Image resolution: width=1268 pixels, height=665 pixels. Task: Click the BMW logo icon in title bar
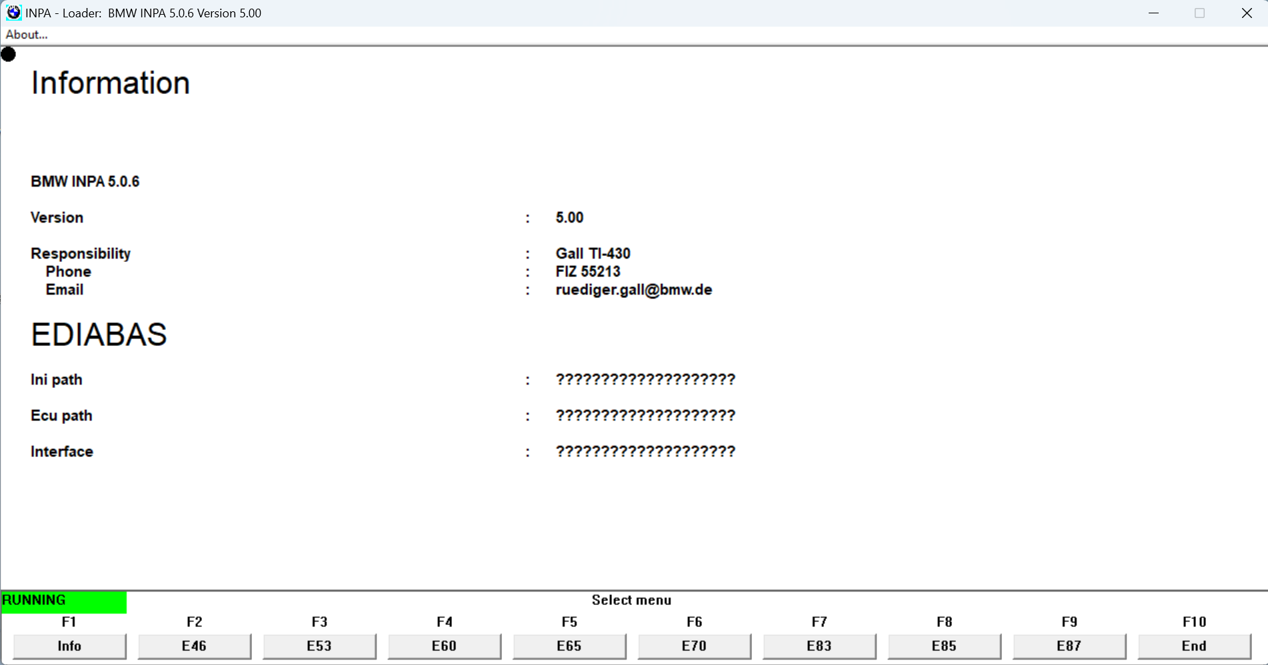tap(13, 13)
